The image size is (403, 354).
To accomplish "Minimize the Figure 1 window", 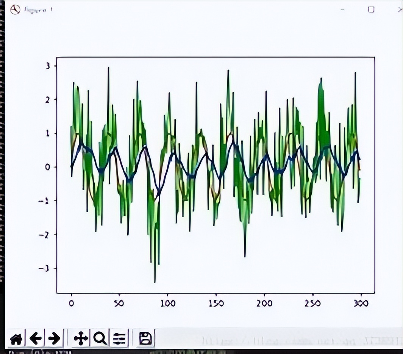I will point(343,10).
